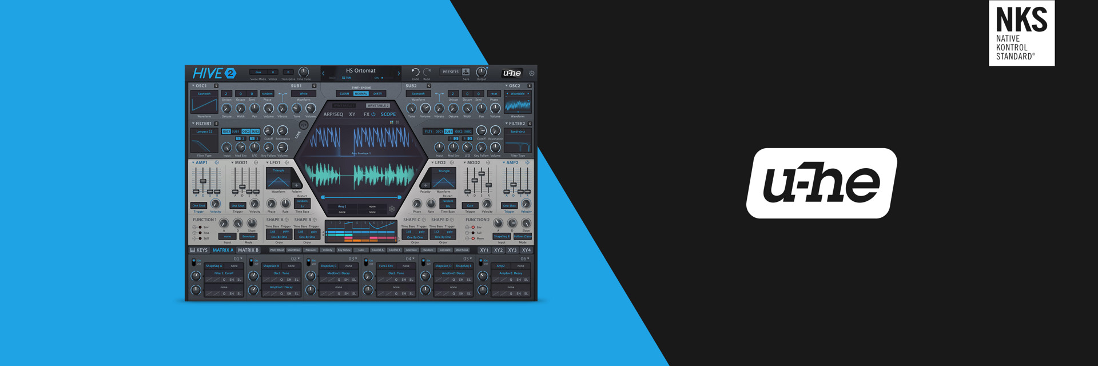
Task: Collapse the MOD1 panel triangle
Action: click(x=232, y=162)
